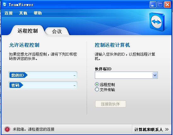Viewport: 173px width, 135px height.
Task: Close the TeamViewer window
Action: point(167,5)
